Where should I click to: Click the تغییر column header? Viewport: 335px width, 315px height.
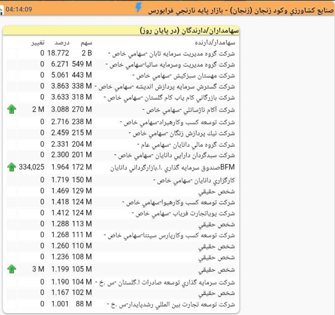point(37,42)
